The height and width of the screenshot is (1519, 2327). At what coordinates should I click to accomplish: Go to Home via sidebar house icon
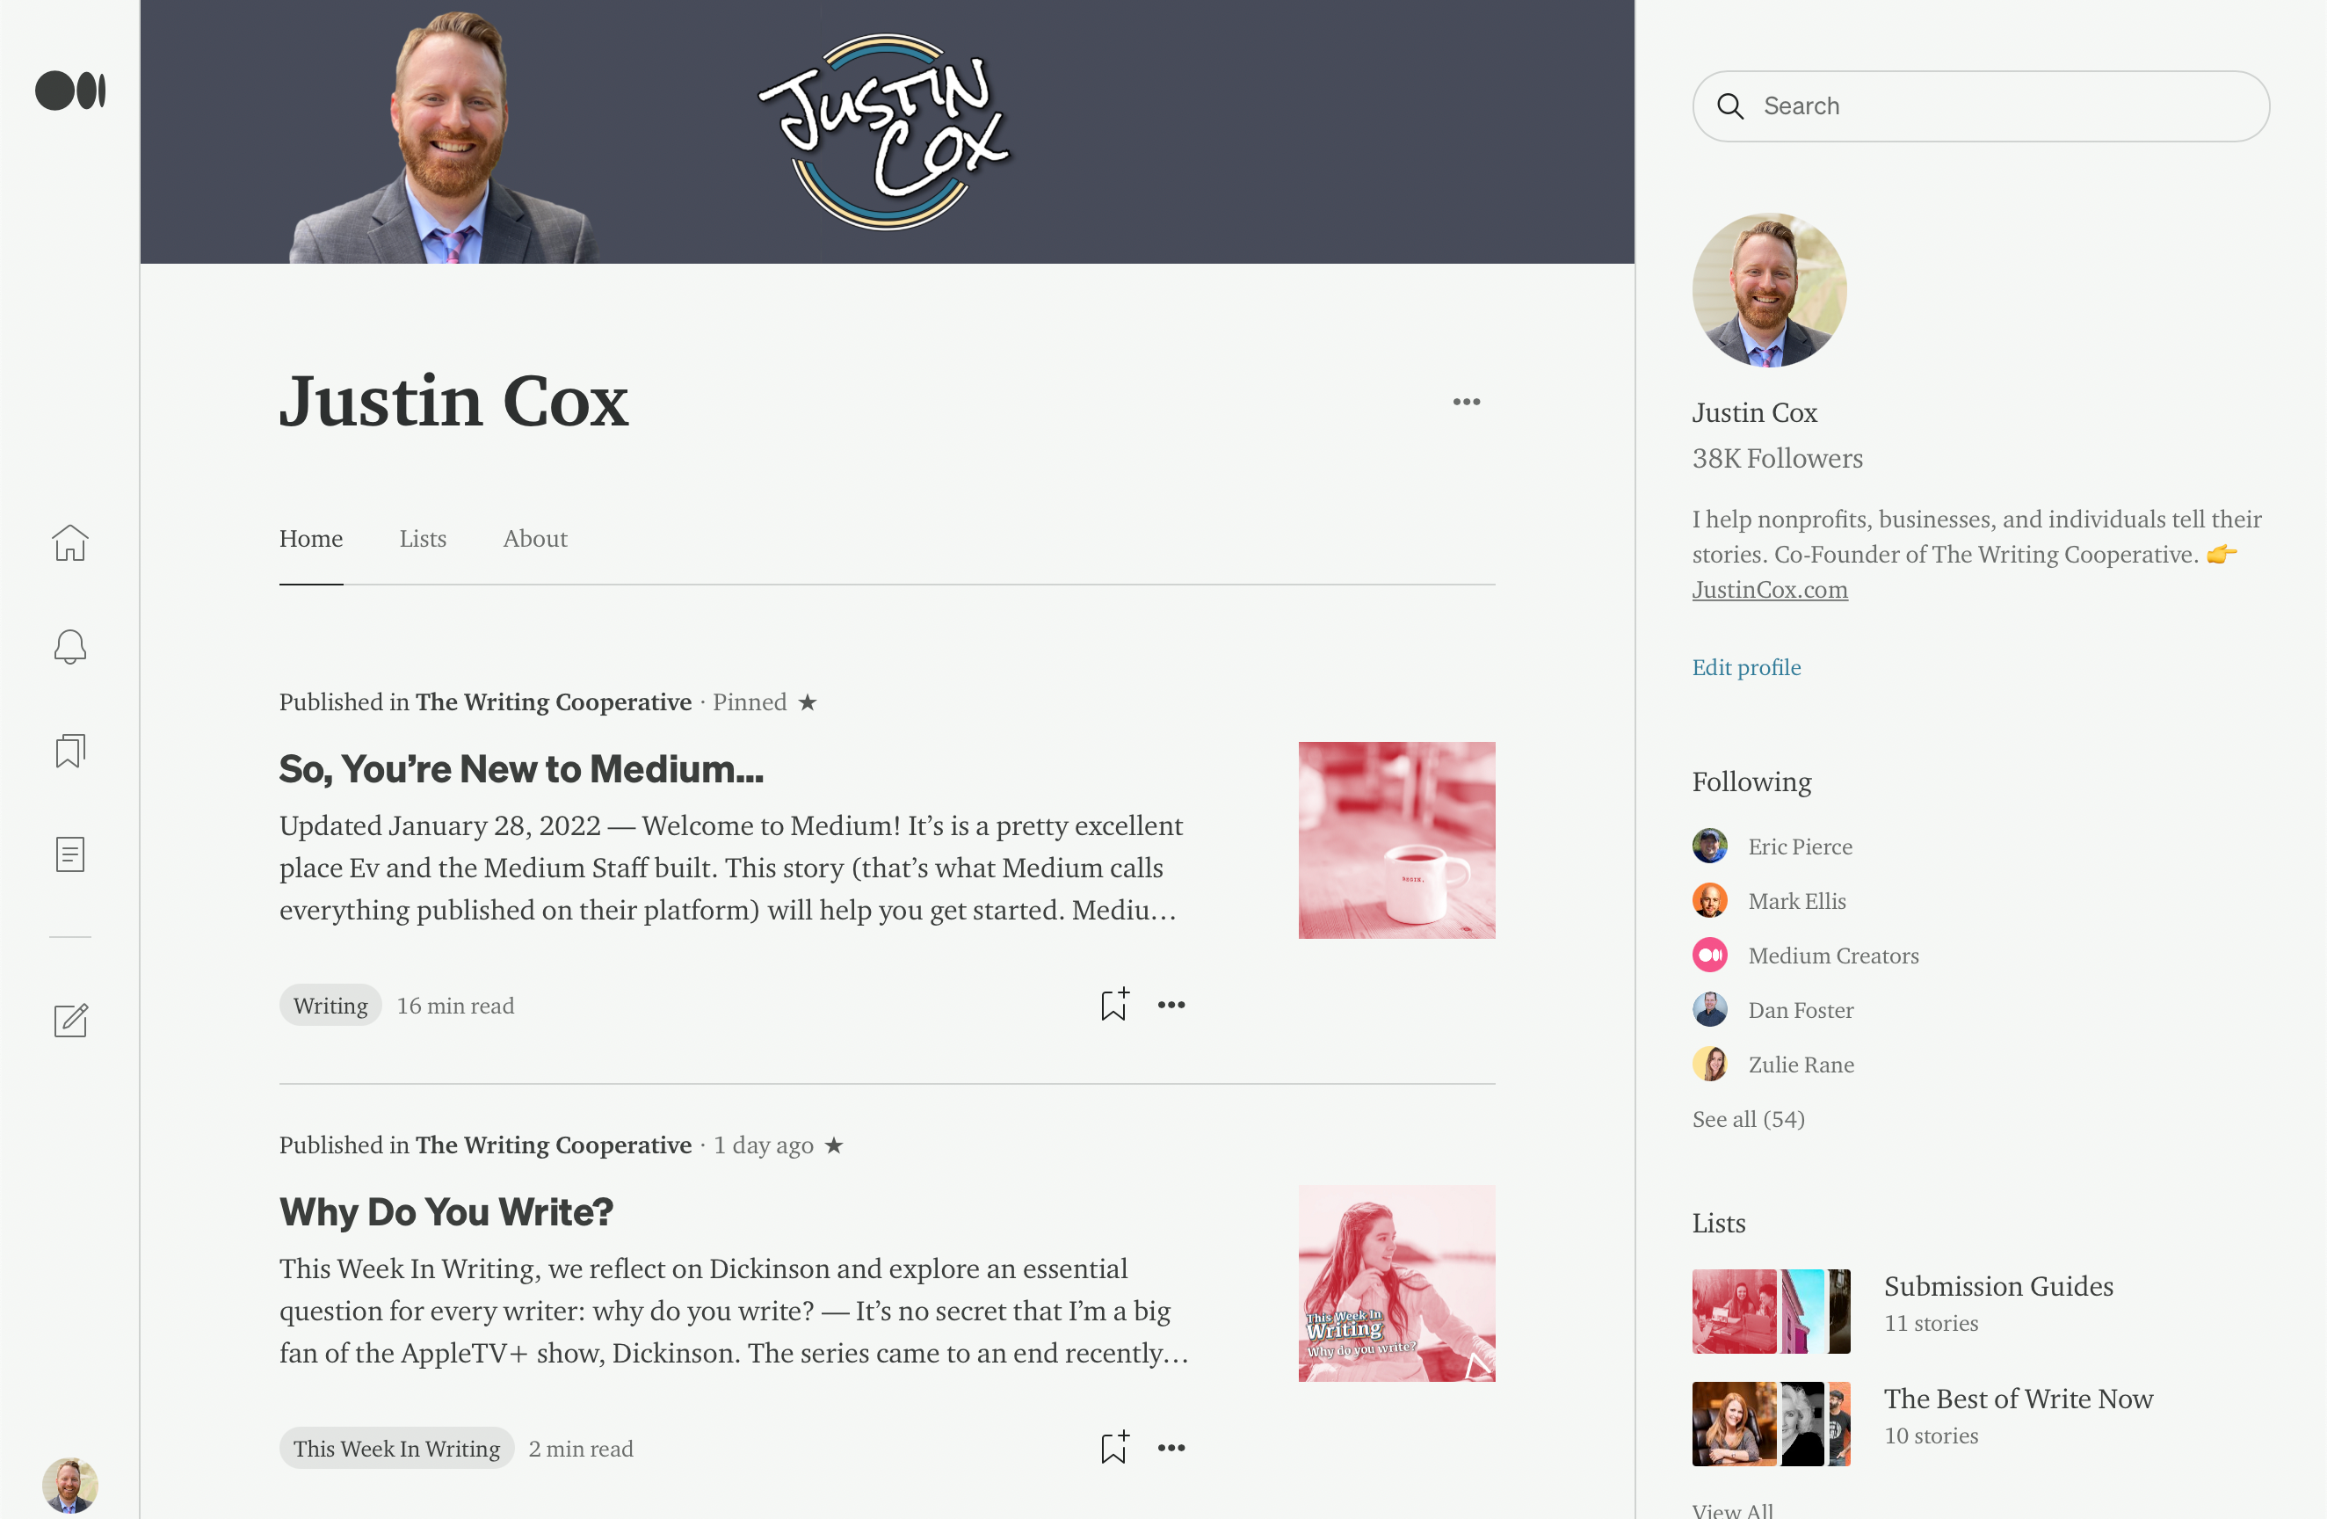(x=70, y=543)
